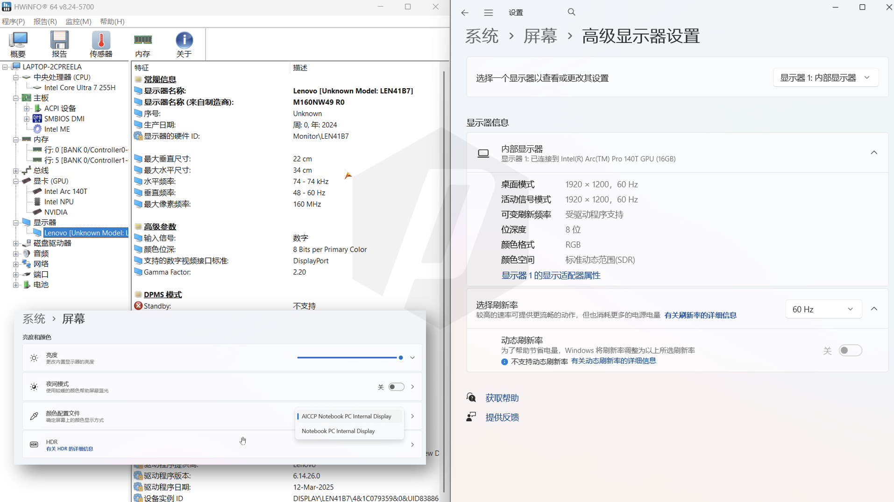Click the 内存 memory toolbar icon
This screenshot has height=502, width=894.
tap(142, 44)
